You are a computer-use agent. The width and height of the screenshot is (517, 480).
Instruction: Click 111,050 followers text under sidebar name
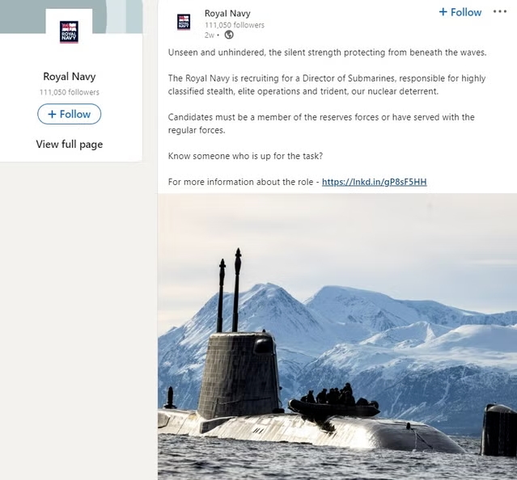coord(70,92)
